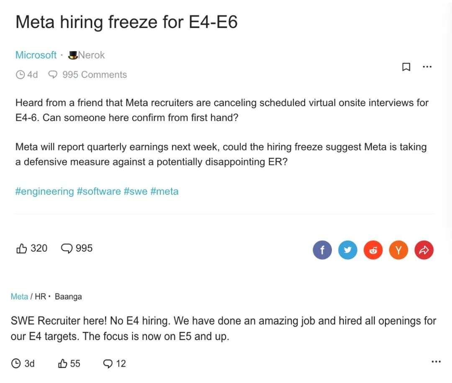Click the red share arrow icon
This screenshot has width=452, height=383.
(x=424, y=250)
